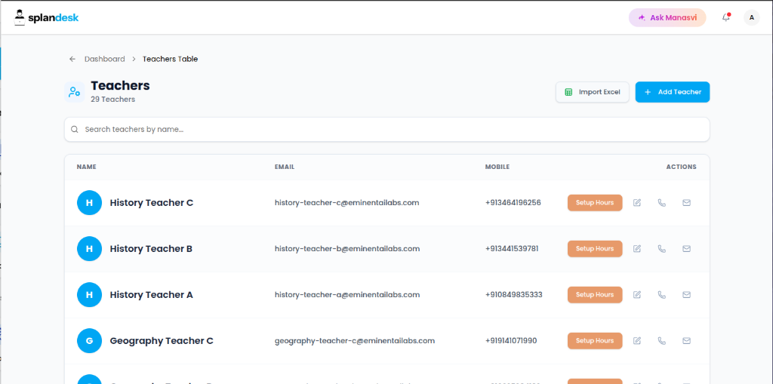
Task: Email History Teacher C envelope icon
Action: coord(686,203)
